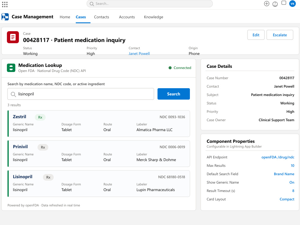This screenshot has height=225, width=300.
Task: Click the Case Details heading
Action: pos(219,66)
